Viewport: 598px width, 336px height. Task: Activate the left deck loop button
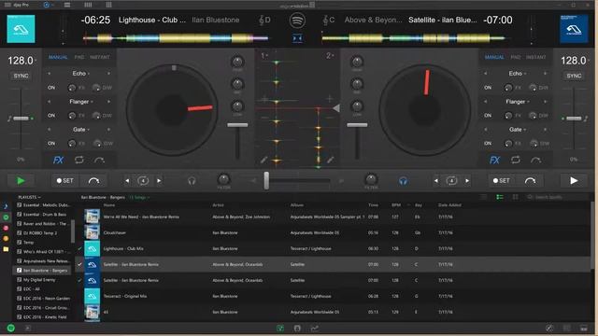143,181
